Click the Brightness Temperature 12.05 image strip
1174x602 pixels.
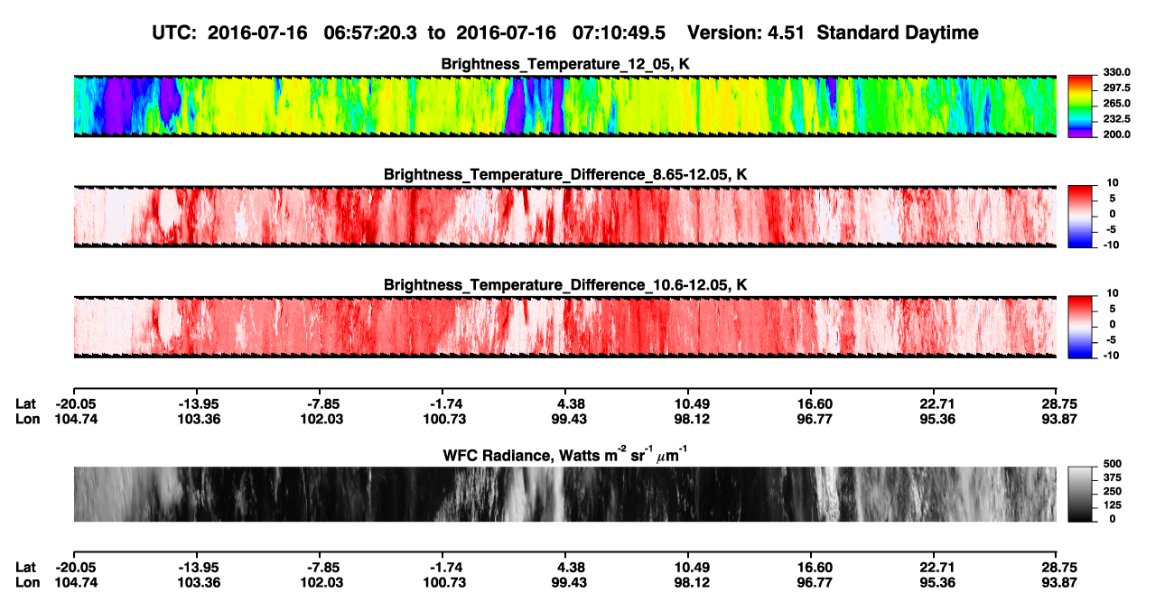(x=565, y=107)
